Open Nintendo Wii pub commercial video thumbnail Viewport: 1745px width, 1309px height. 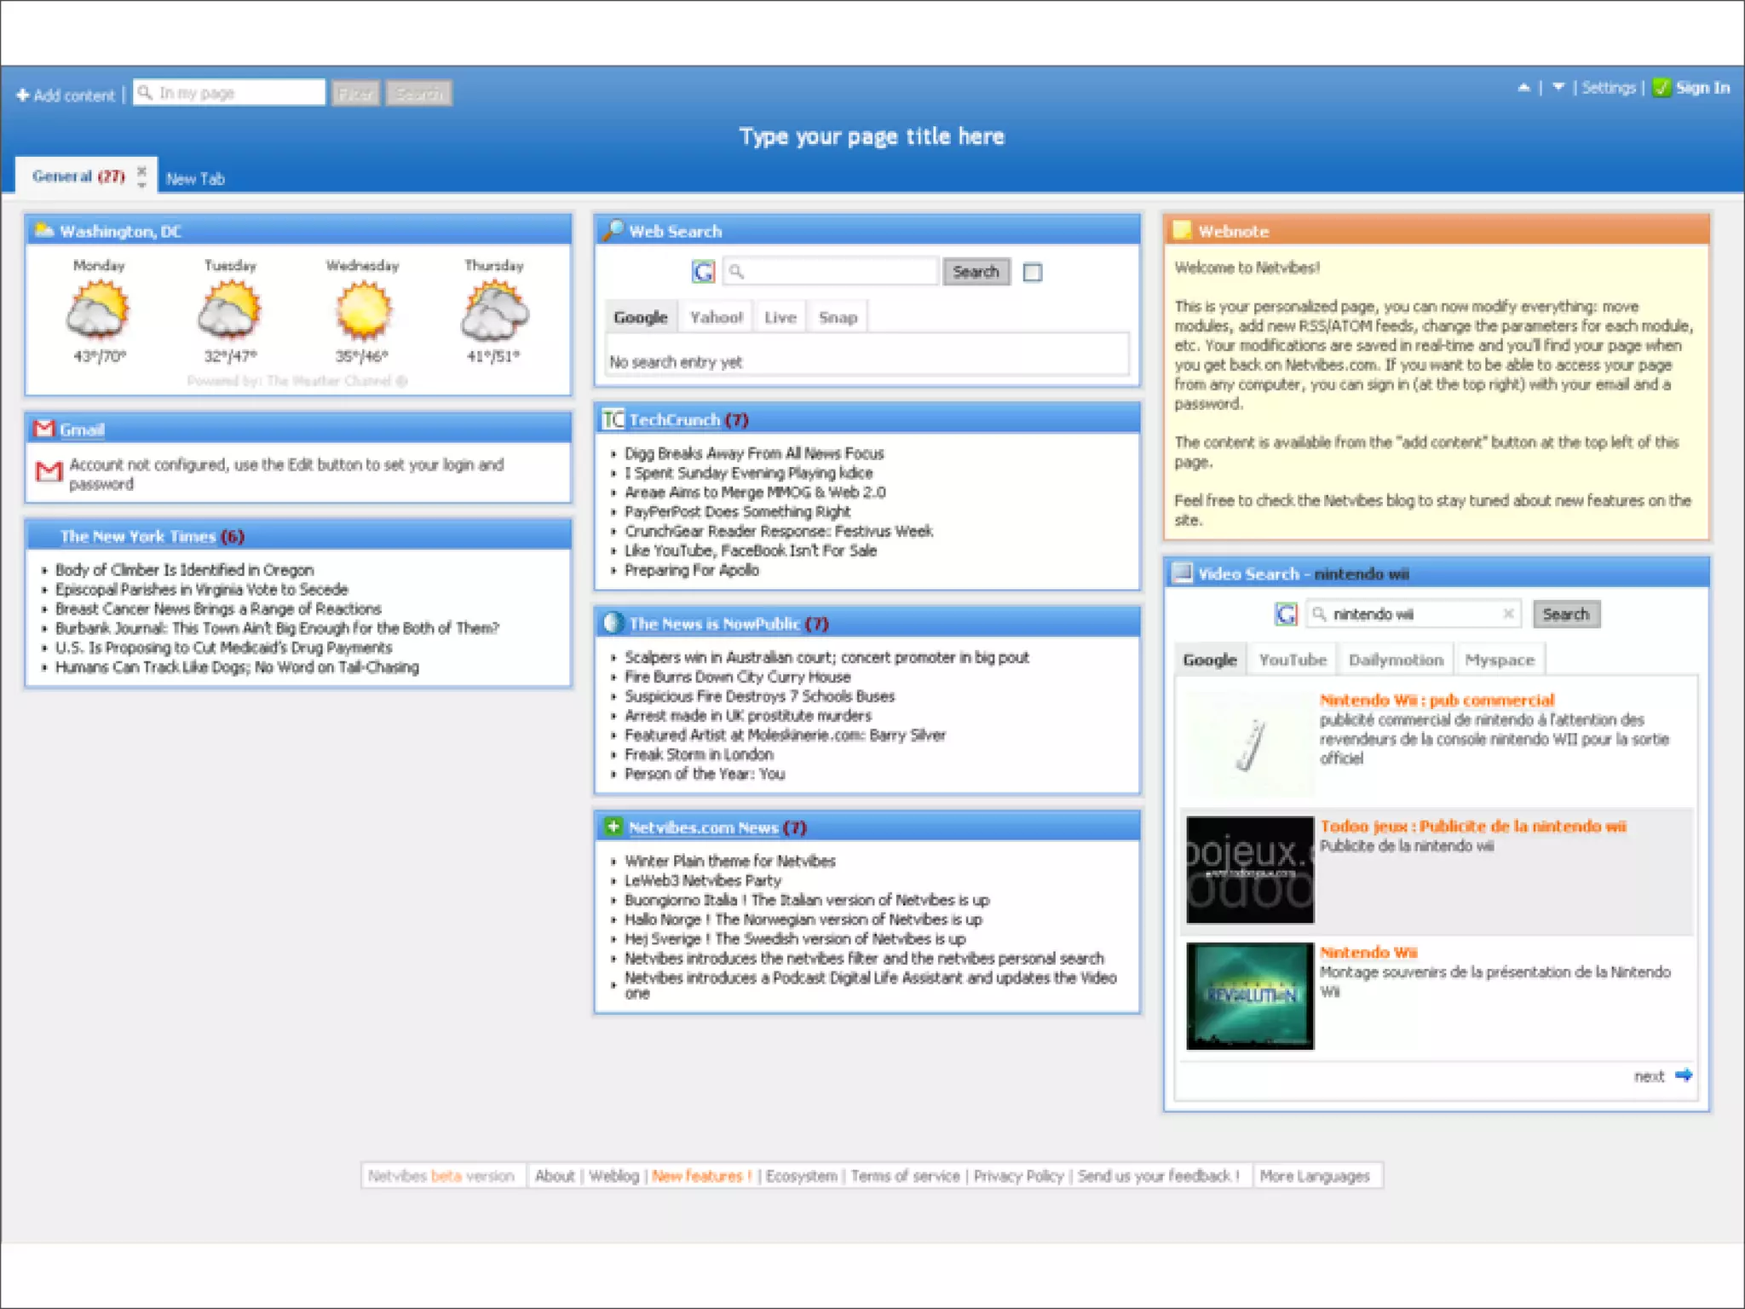(1250, 744)
